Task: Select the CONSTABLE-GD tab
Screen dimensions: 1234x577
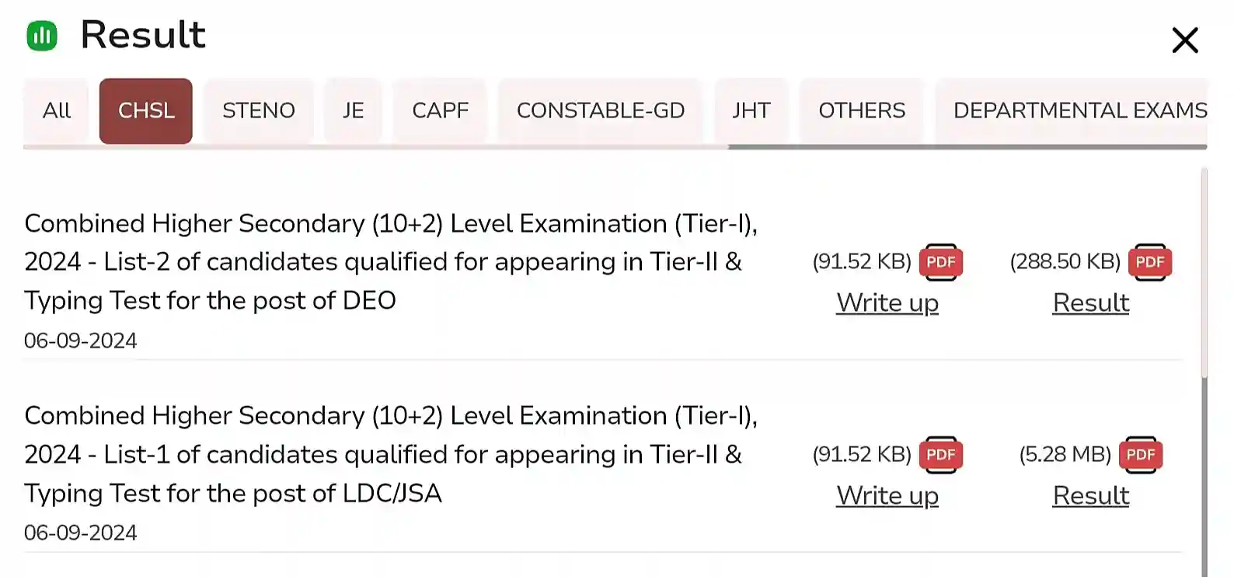Action: [x=600, y=110]
